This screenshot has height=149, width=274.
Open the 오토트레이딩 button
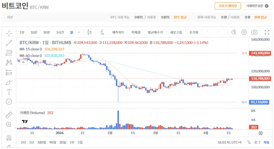[228, 6]
